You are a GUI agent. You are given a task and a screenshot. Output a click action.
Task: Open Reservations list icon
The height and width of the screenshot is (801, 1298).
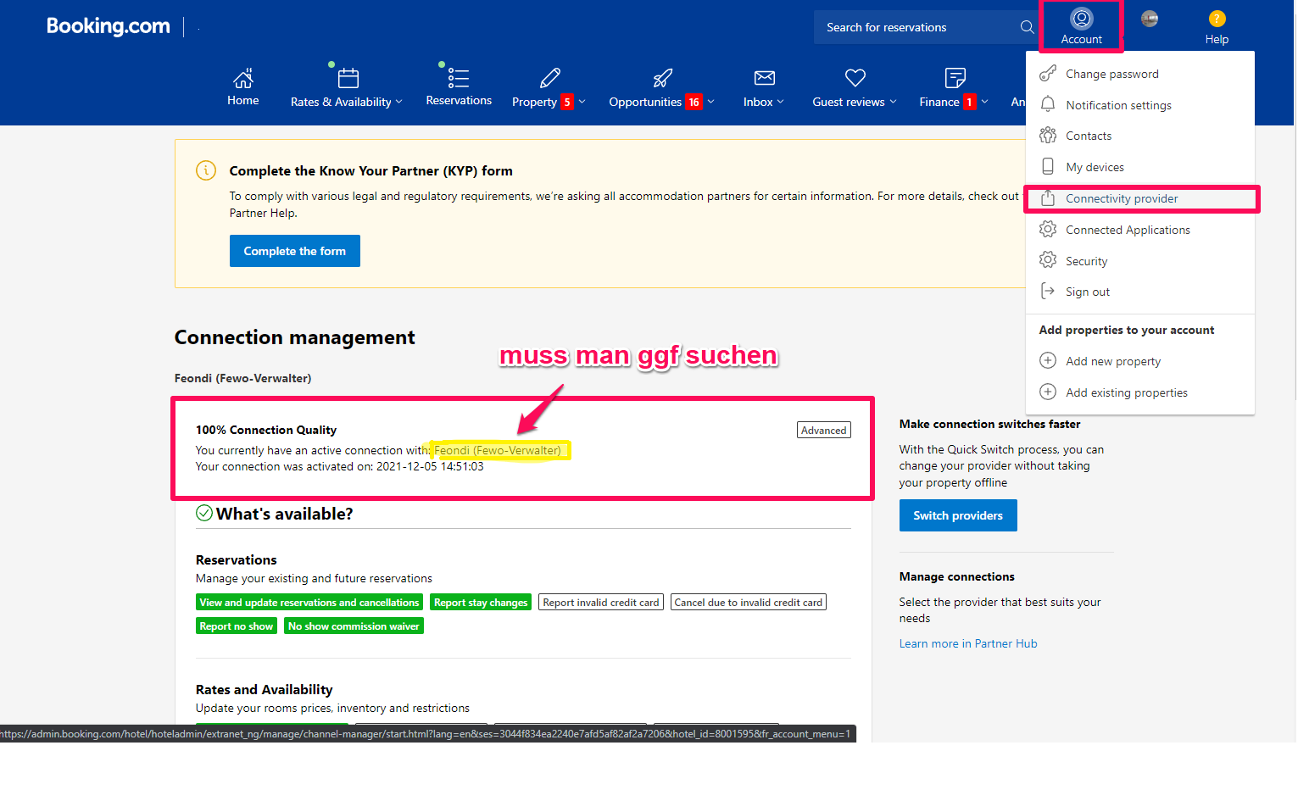pyautogui.click(x=459, y=79)
